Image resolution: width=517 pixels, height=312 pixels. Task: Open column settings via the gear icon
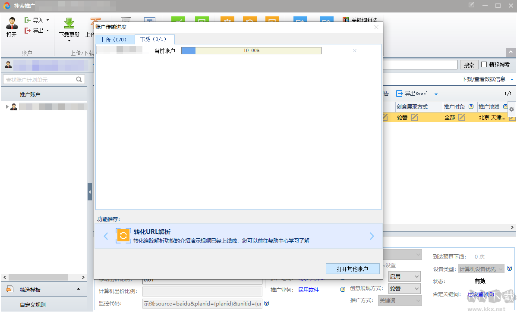tap(511, 109)
